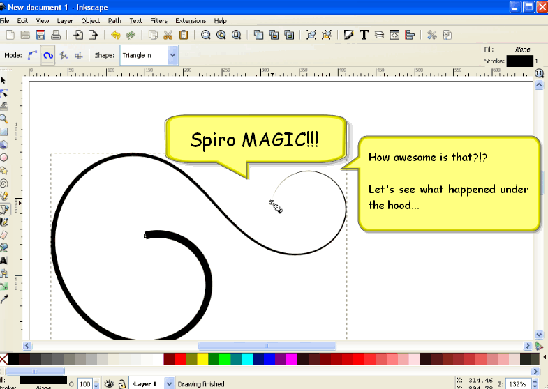Pick the red palette swatch

[x=180, y=359]
